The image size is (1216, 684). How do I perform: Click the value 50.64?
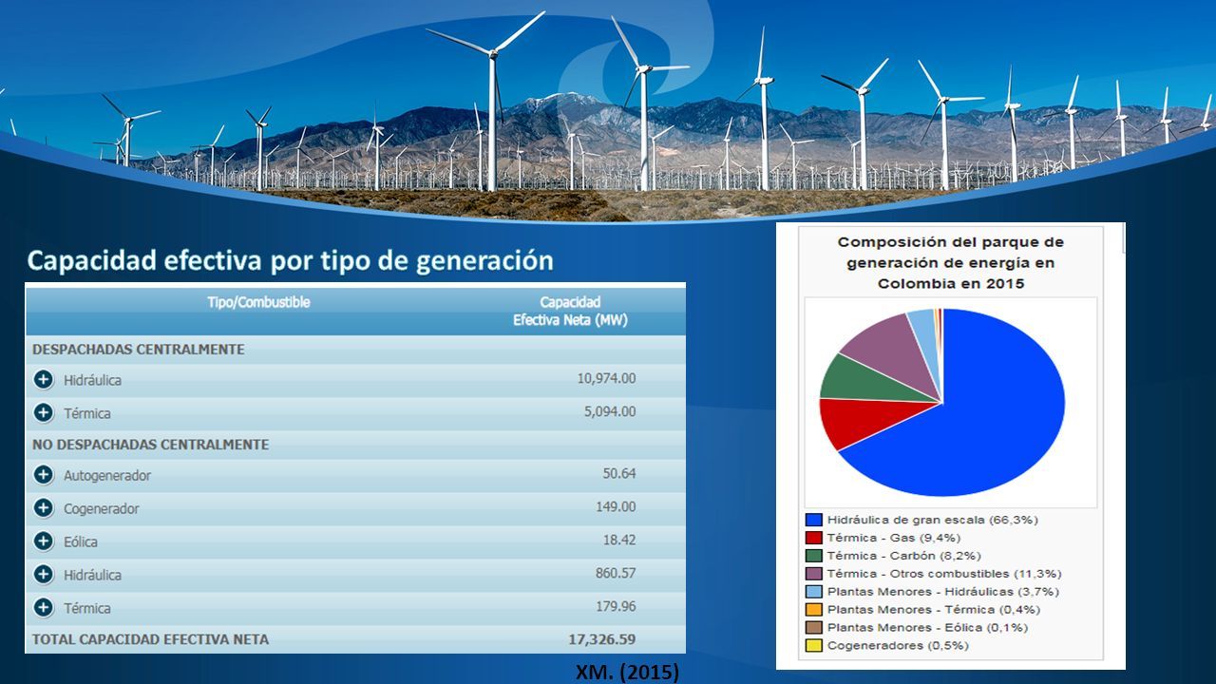(x=619, y=473)
